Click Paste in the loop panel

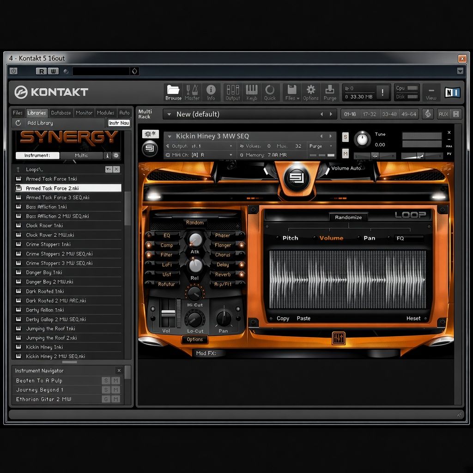pyautogui.click(x=303, y=318)
